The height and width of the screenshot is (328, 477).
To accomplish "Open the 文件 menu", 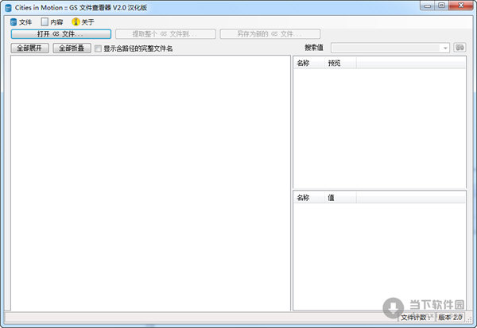I will point(21,22).
